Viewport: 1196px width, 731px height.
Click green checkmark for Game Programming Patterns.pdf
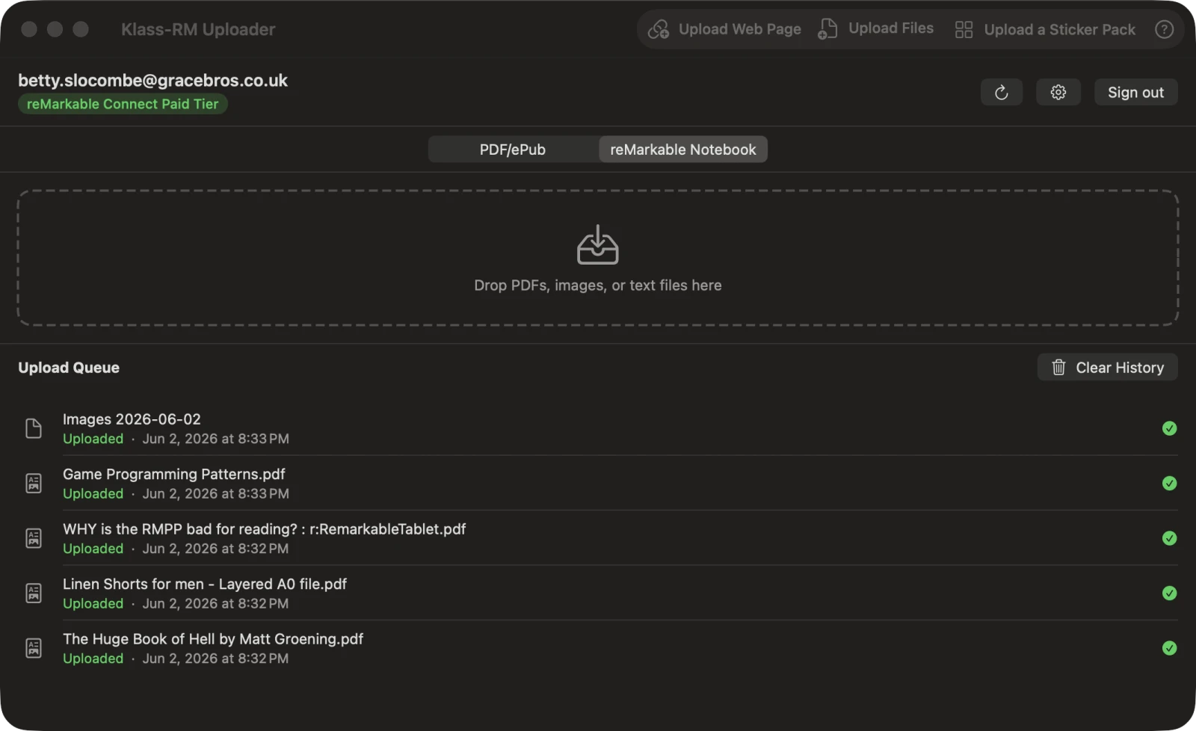click(1169, 483)
